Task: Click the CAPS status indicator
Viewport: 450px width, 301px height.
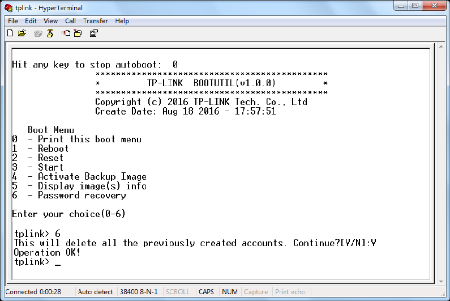Action: (207, 292)
